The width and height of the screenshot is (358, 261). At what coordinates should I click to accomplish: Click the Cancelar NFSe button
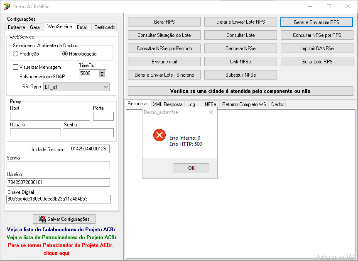240,48
